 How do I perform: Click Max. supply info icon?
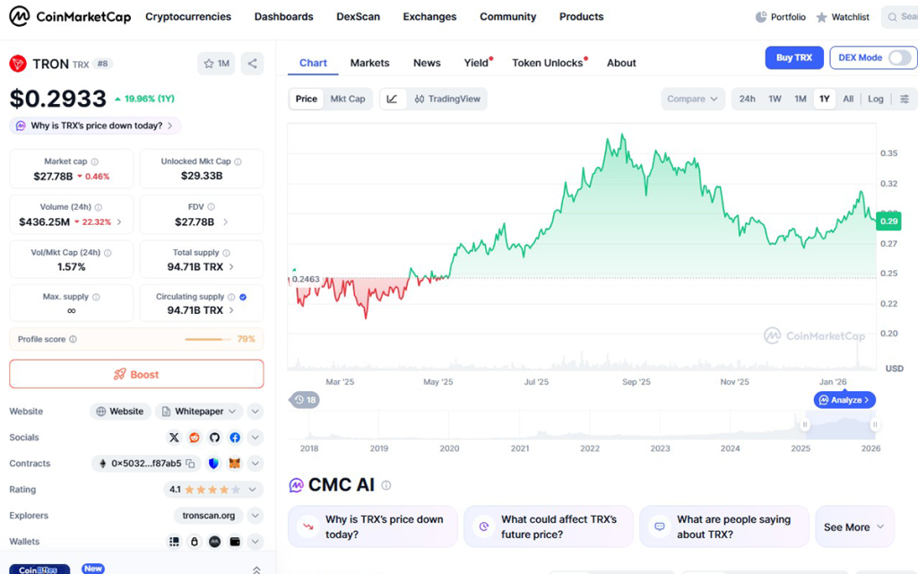[96, 297]
